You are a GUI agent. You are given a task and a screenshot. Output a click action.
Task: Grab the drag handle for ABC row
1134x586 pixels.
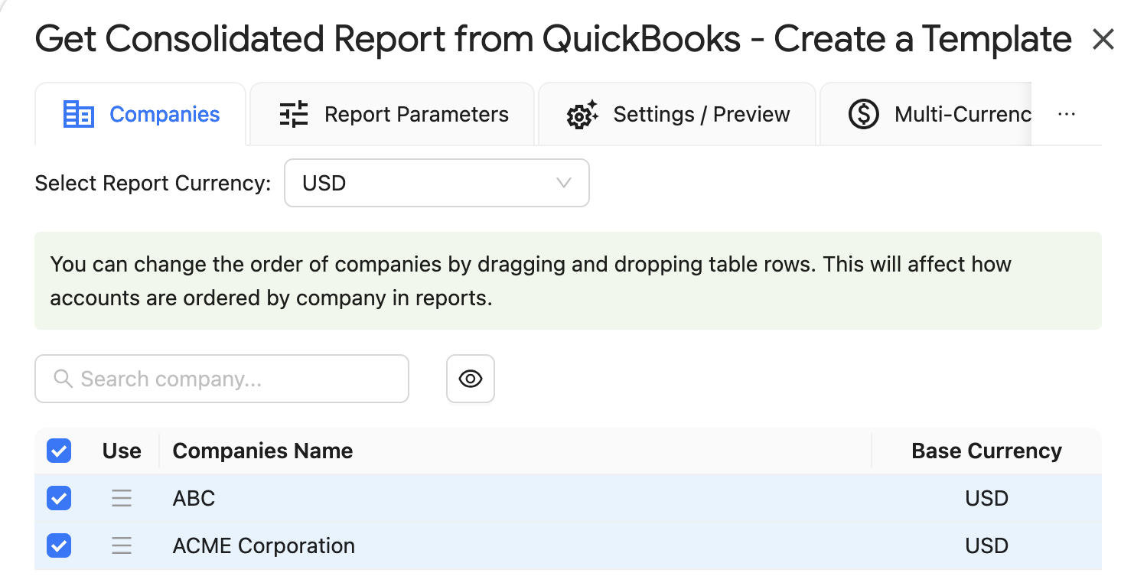tap(122, 499)
